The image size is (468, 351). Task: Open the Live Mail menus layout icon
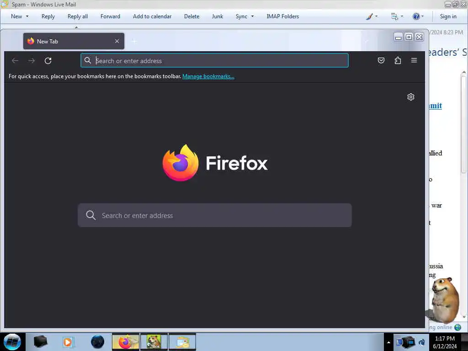click(394, 16)
